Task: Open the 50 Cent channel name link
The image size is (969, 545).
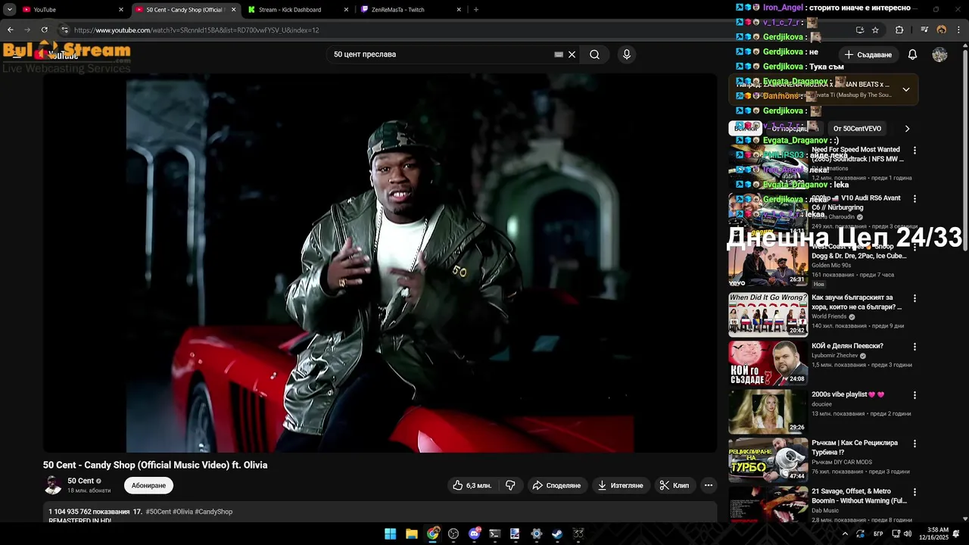Action: [80, 481]
